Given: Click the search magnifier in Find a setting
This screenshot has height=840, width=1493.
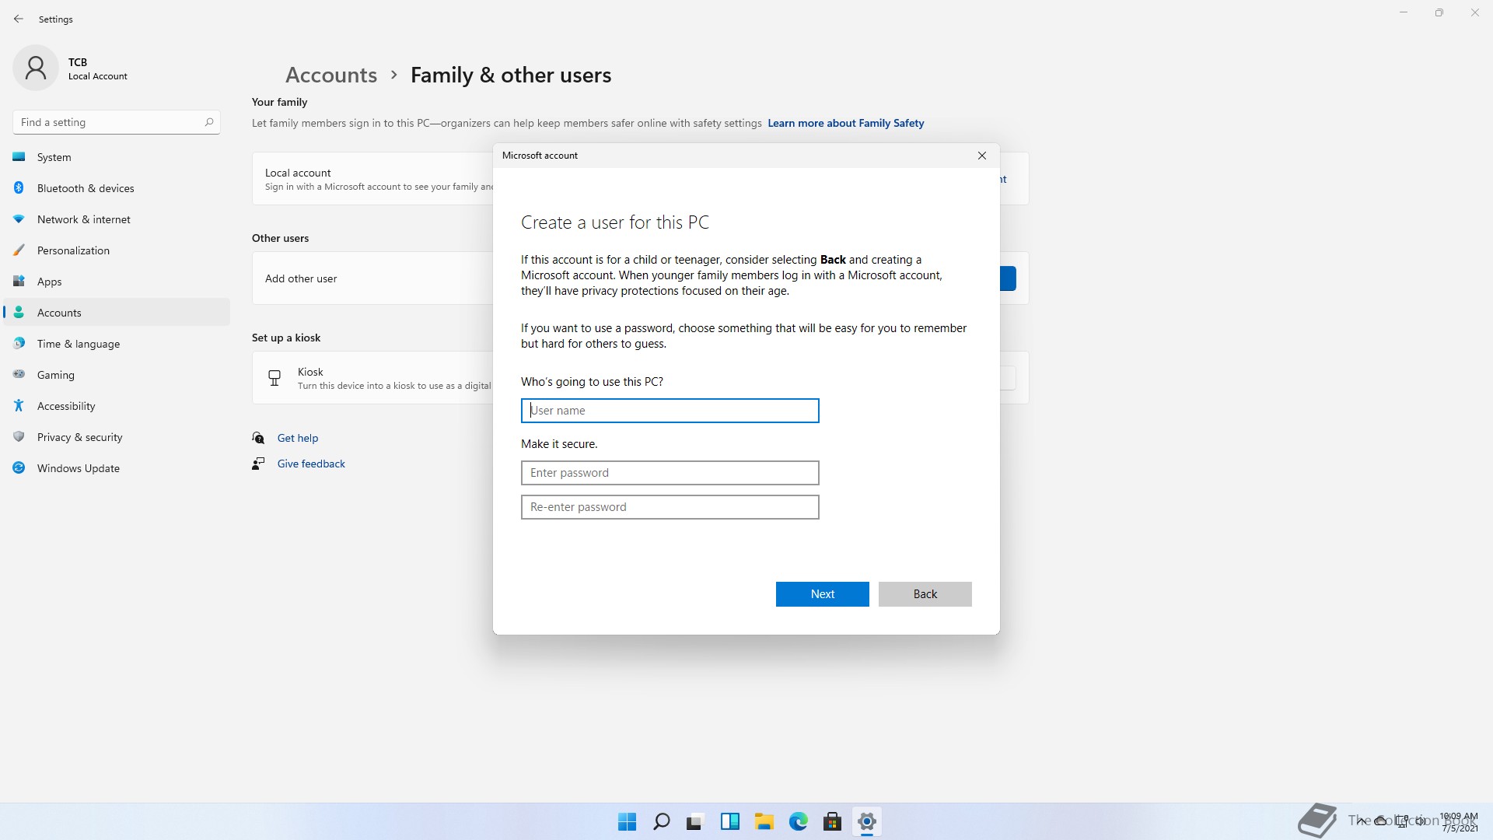Looking at the screenshot, I should (x=208, y=122).
